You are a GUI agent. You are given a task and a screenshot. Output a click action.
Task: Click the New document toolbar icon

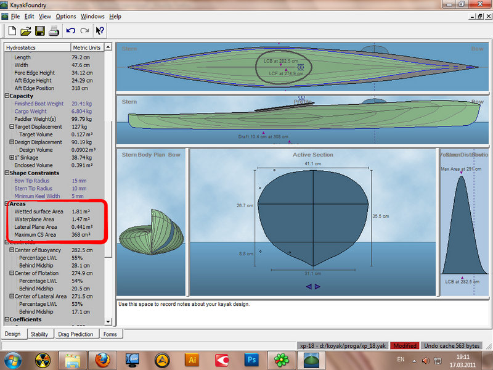pos(12,31)
